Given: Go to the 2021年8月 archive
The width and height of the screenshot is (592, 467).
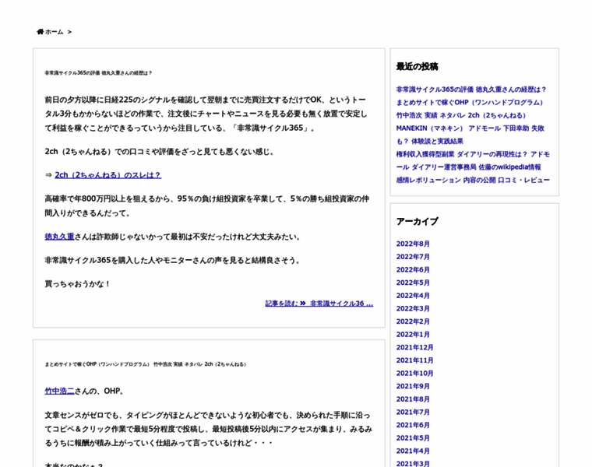Looking at the screenshot, I should pyautogui.click(x=413, y=399).
